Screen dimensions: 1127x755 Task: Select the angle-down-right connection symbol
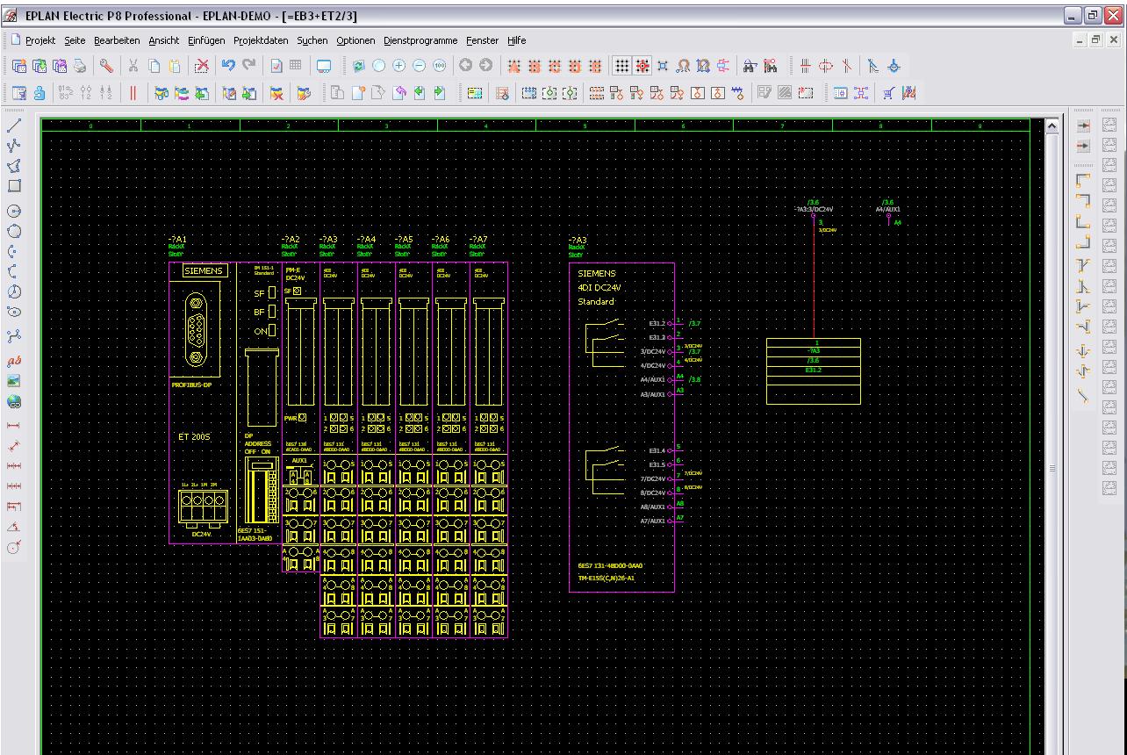(x=1083, y=179)
